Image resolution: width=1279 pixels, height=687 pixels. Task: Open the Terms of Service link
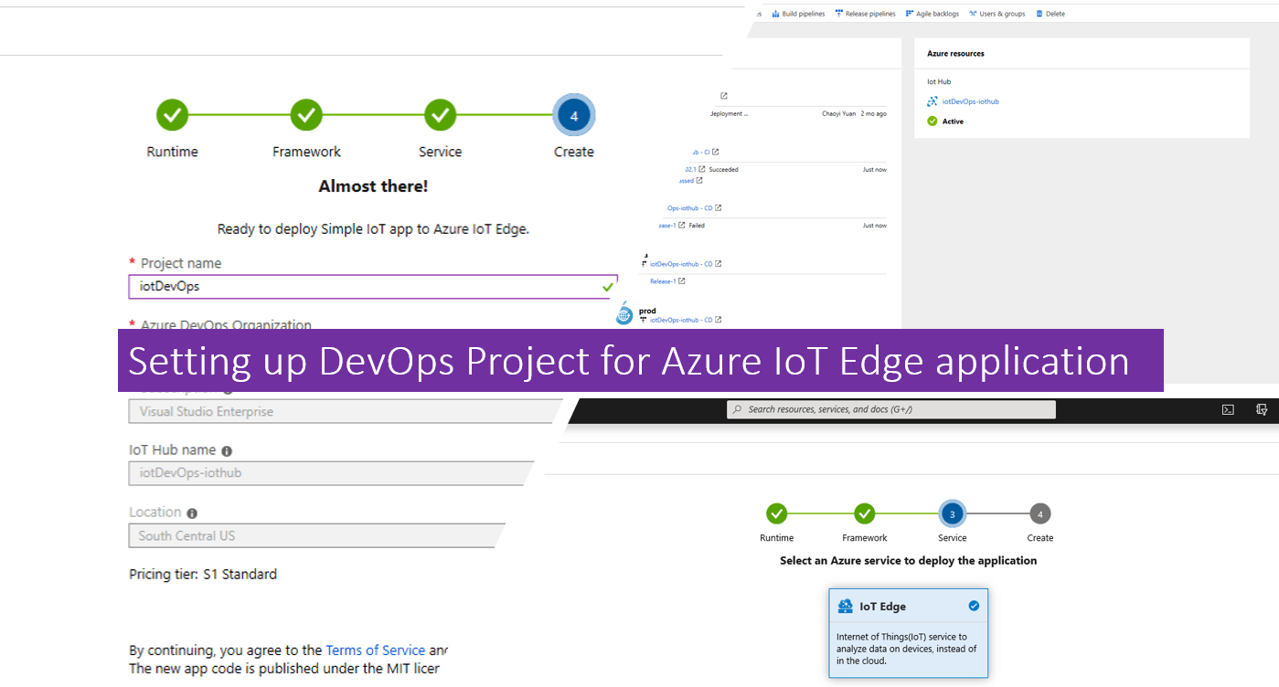tap(375, 650)
